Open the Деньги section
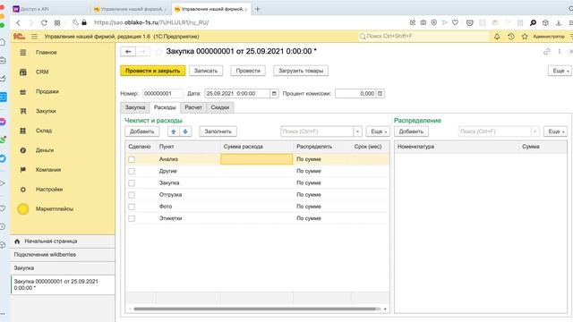The width and height of the screenshot is (573, 322). point(45,150)
